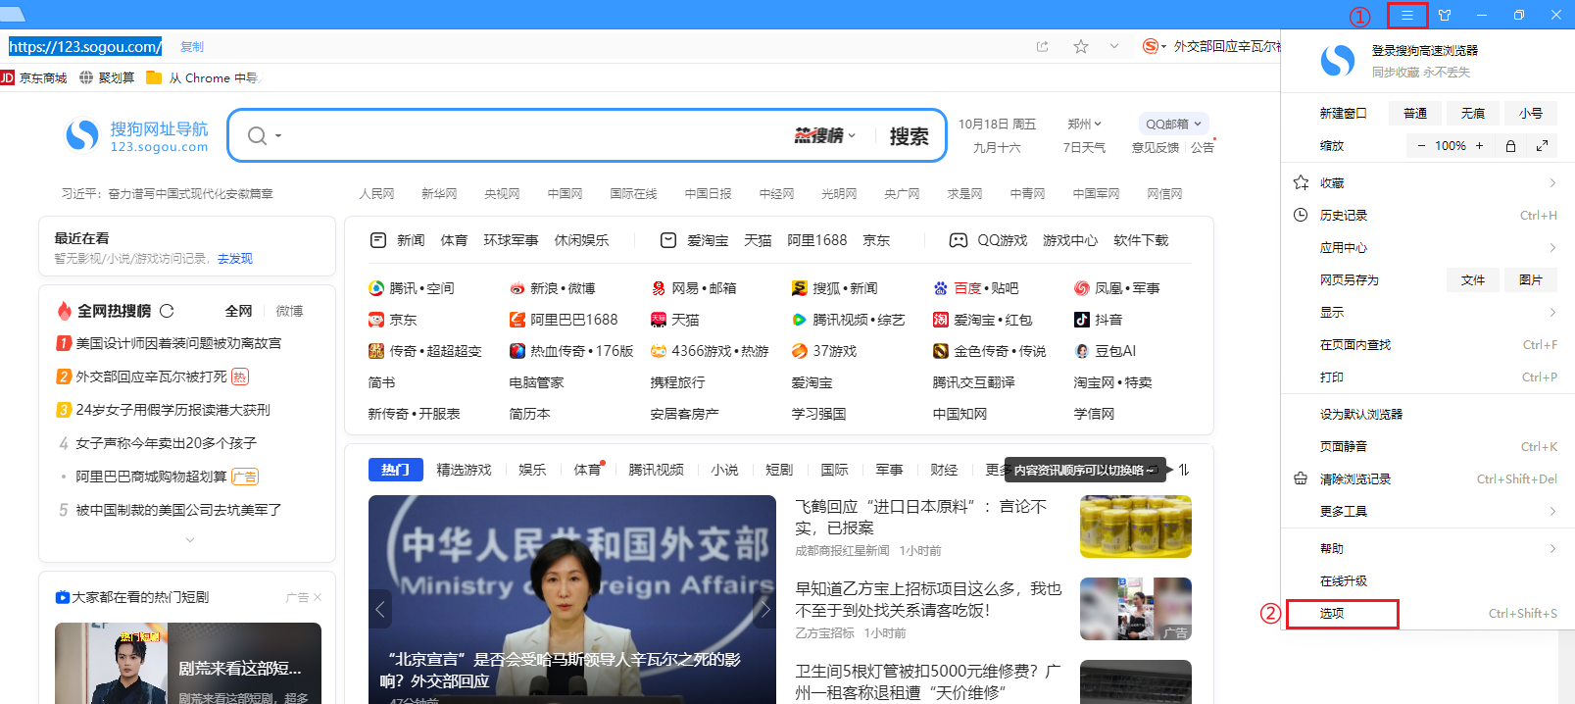Select 打印 in the menu
Viewport: 1575px width, 704px height.
1427,377
